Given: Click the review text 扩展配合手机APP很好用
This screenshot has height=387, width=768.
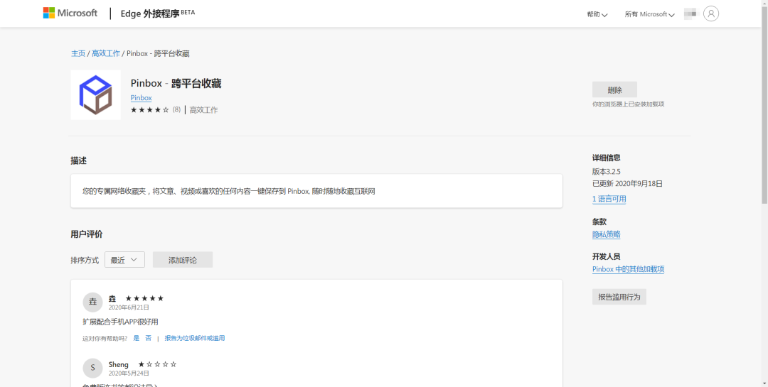Looking at the screenshot, I should pos(120,322).
